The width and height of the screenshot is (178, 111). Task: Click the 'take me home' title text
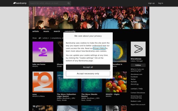39,64
